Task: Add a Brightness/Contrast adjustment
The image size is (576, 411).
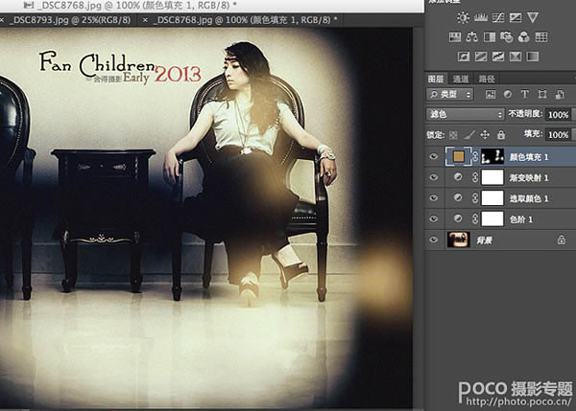Action: pyautogui.click(x=463, y=17)
